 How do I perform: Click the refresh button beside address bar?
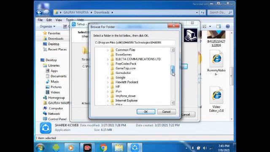coord(202,12)
